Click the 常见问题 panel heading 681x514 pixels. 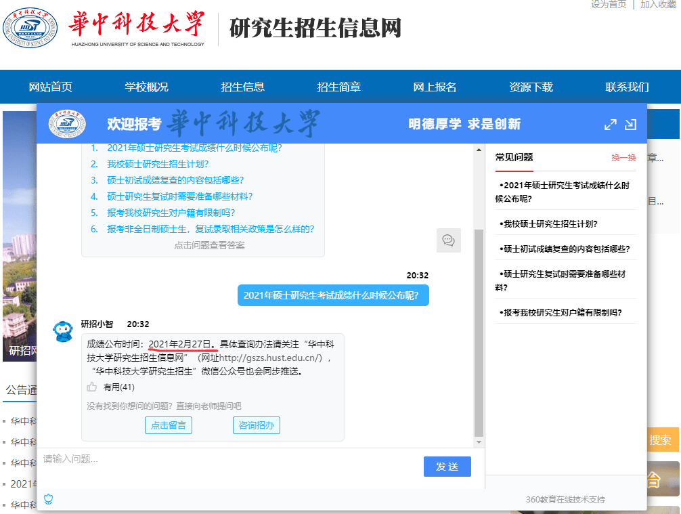tap(514, 157)
